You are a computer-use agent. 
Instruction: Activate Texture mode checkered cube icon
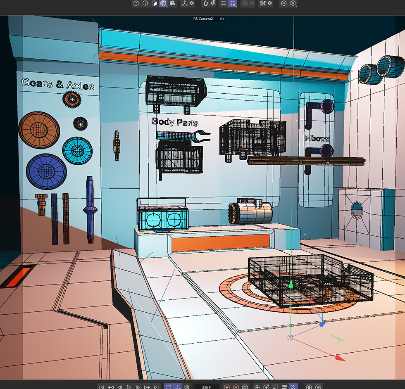point(173,3)
